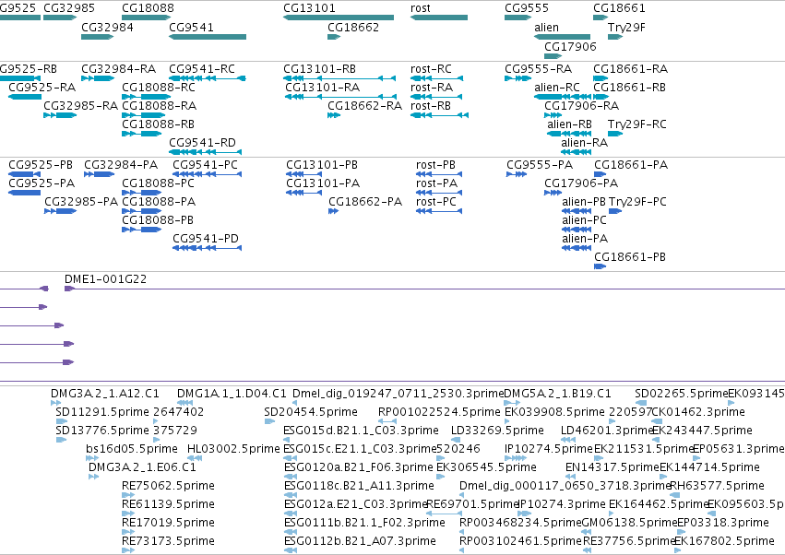Viewport: 785px width, 555px height.
Task: Select the CG32985 gene arrow glyph
Action: 60,18
